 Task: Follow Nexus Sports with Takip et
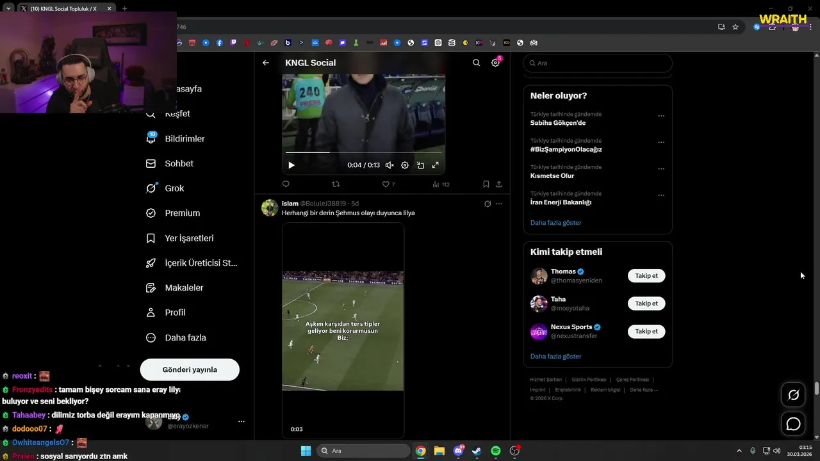coord(646,331)
